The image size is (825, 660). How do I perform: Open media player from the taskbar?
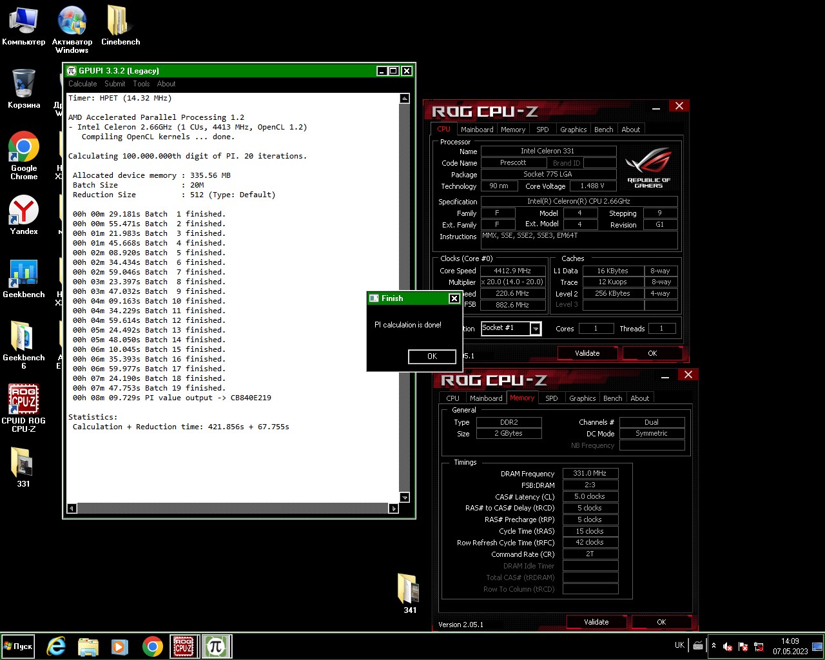[x=120, y=646]
